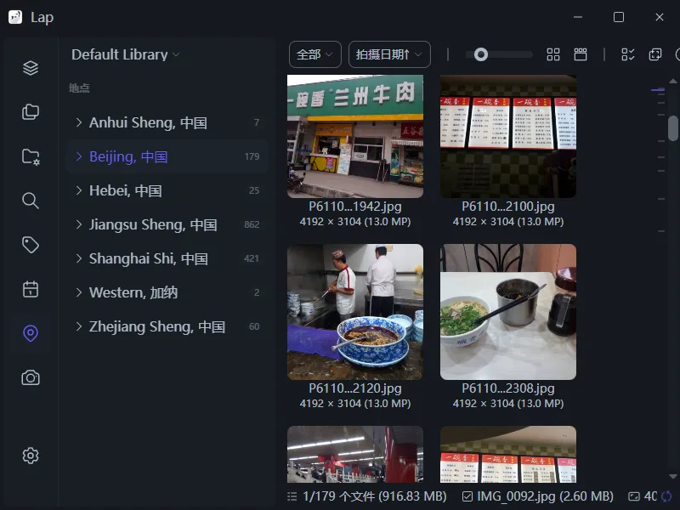
Task: Open the Default Library dropdown
Action: pyautogui.click(x=125, y=54)
